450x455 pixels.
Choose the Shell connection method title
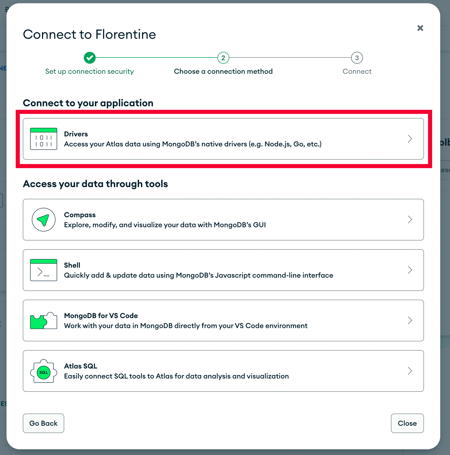72,265
